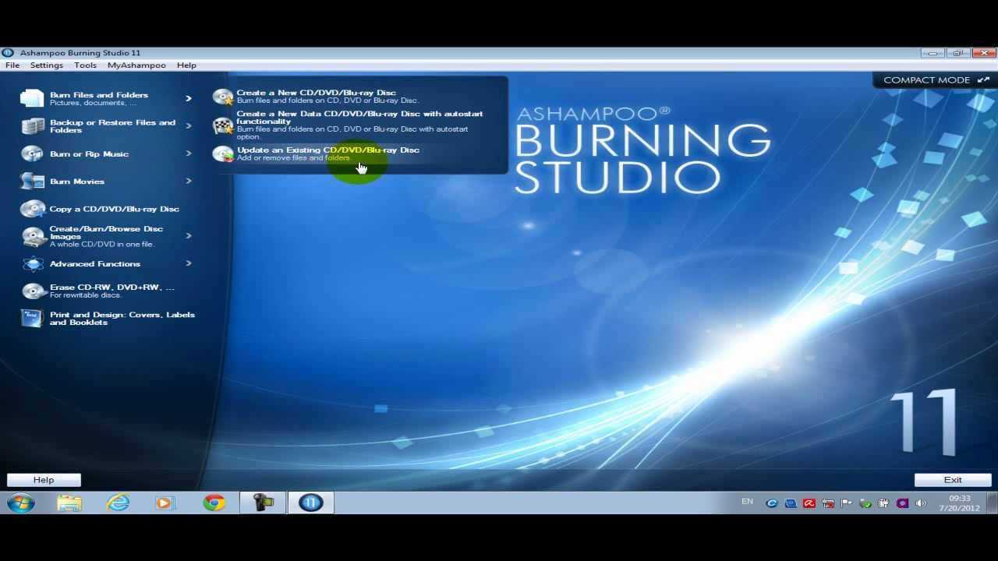Open Google Chrome from the taskbar
998x561 pixels.
pyautogui.click(x=214, y=503)
